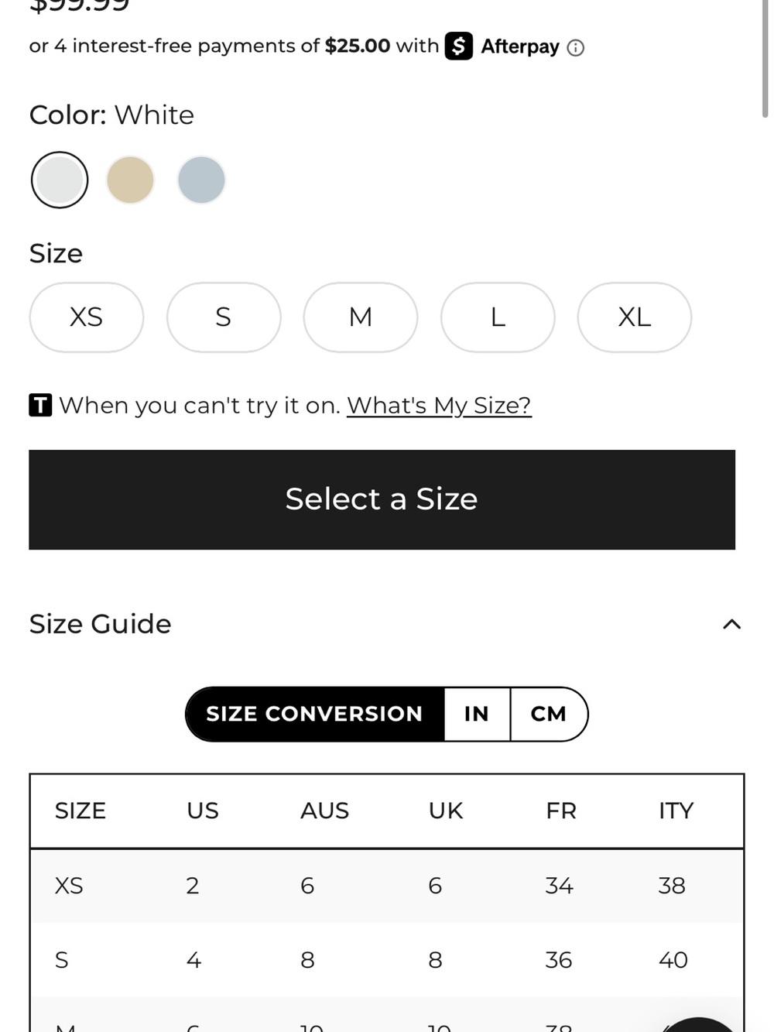Viewport: 774px width, 1032px height.
Task: Select size S
Action: [224, 317]
